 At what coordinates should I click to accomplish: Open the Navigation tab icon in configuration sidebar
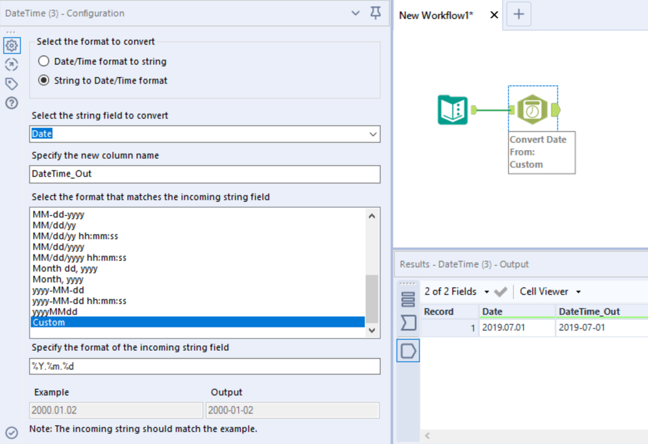(x=12, y=65)
